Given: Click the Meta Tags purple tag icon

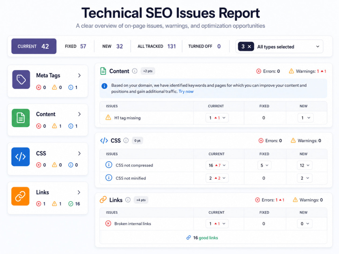Looking at the screenshot, I should pos(21,80).
